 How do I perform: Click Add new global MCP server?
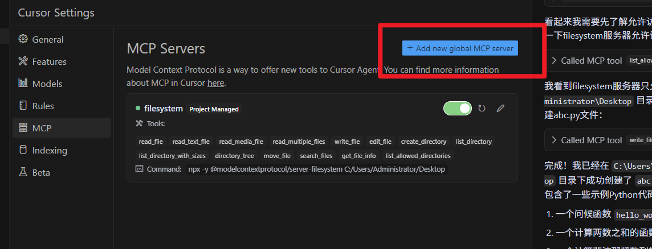click(x=460, y=48)
